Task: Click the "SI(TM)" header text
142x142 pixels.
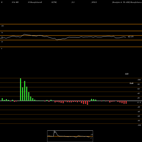Action: click(54, 2)
